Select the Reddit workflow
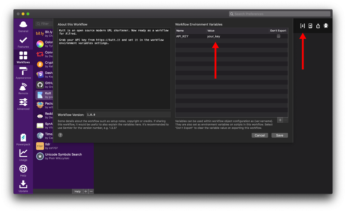This screenshot has height=212, width=346. (44, 115)
